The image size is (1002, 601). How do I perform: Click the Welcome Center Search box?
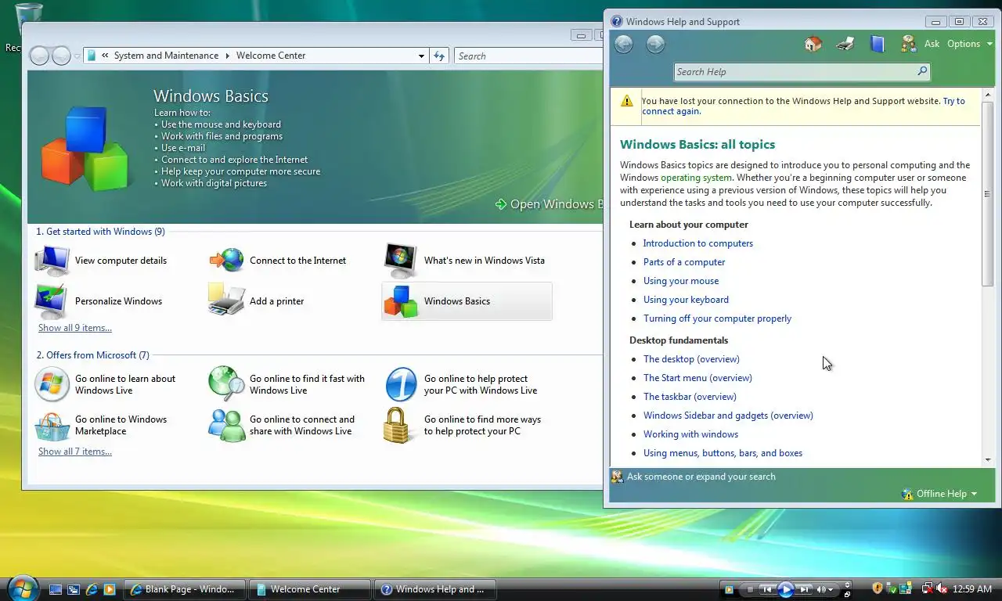pyautogui.click(x=528, y=56)
